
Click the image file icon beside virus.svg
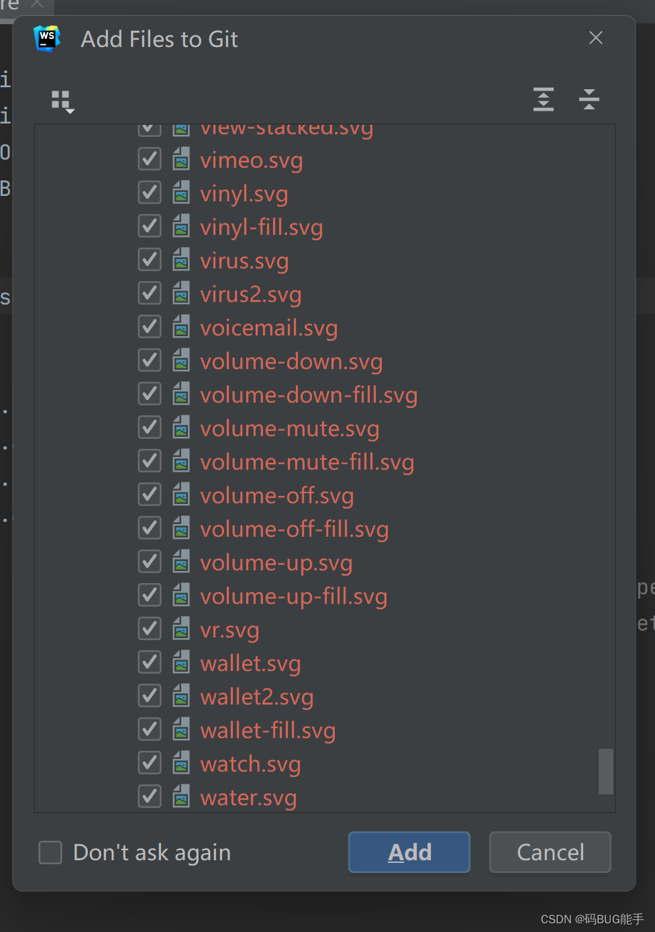pyautogui.click(x=181, y=260)
